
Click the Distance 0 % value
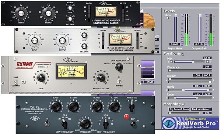click(x=207, y=67)
